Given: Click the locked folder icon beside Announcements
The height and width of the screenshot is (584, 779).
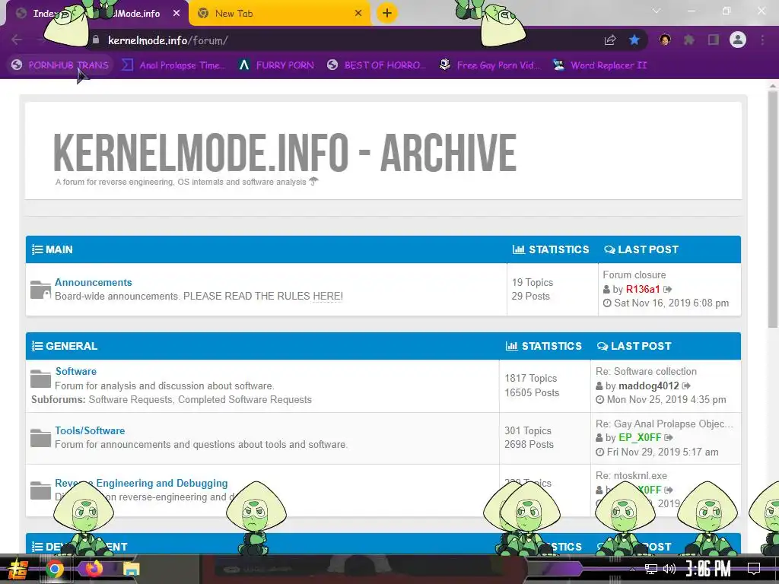Looking at the screenshot, I should [40, 290].
